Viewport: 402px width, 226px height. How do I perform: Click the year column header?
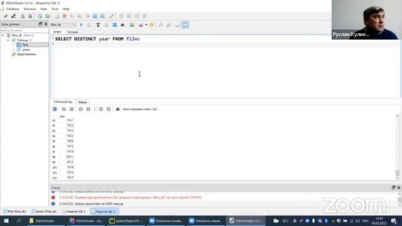point(66,116)
